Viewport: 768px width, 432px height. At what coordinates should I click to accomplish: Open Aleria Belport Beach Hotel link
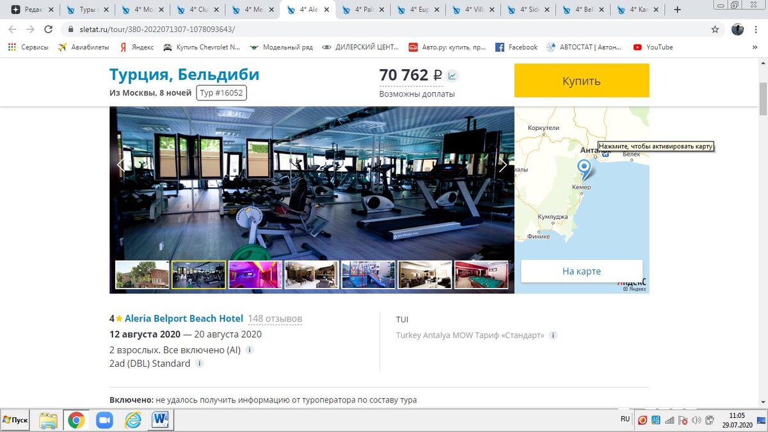click(x=184, y=318)
